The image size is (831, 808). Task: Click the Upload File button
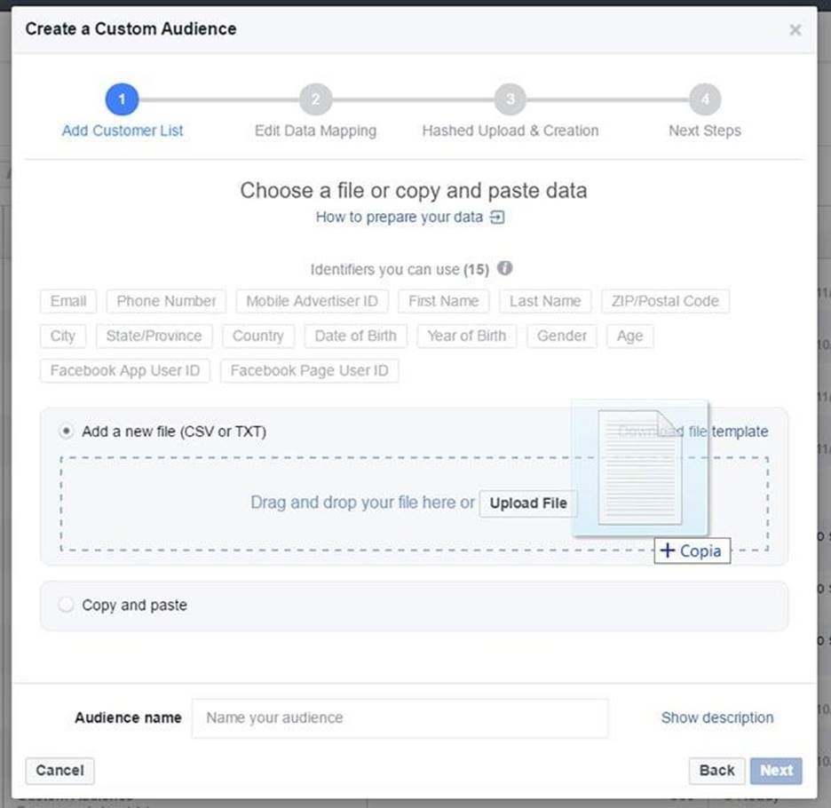point(528,503)
